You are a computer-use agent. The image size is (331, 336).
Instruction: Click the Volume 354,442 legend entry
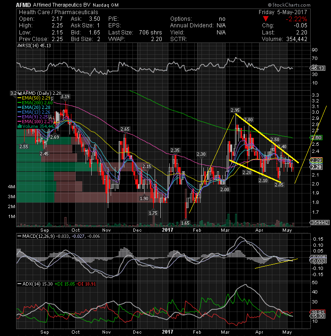(36, 126)
